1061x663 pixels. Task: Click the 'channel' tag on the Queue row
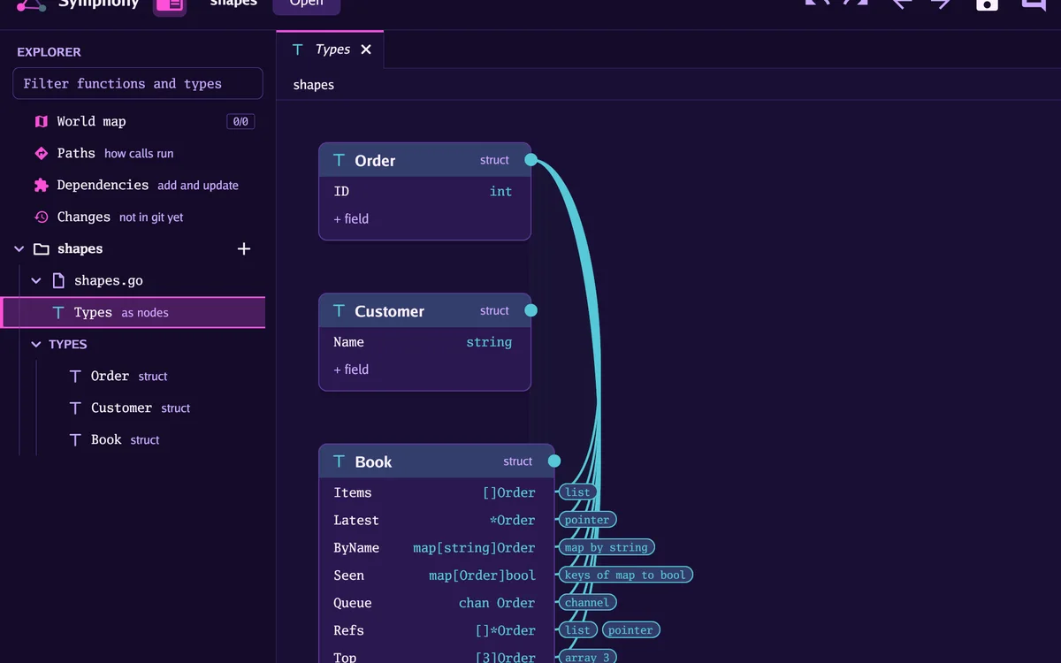[587, 602]
